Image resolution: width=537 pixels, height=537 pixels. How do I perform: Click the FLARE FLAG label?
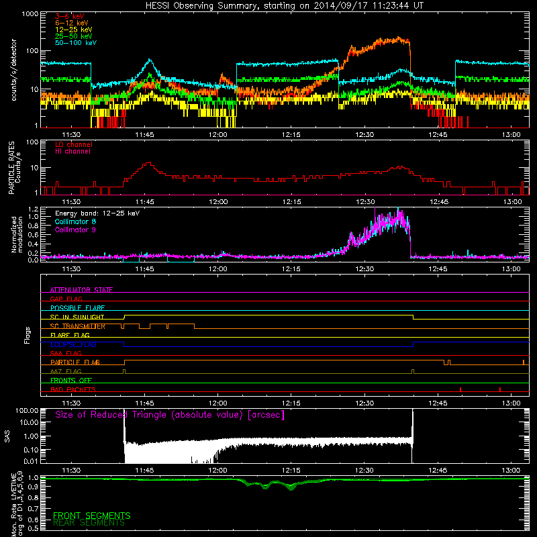(x=70, y=335)
